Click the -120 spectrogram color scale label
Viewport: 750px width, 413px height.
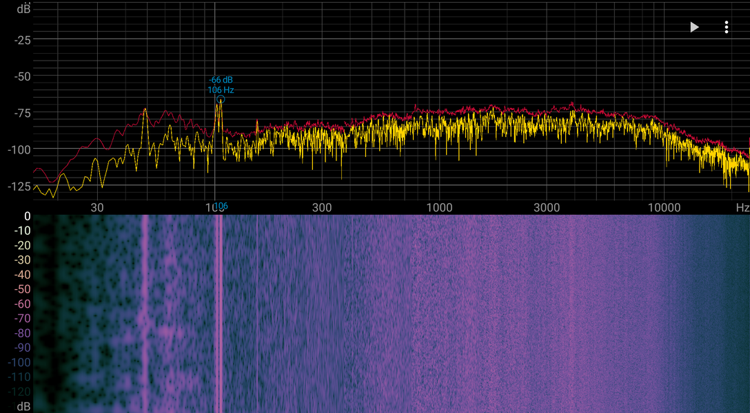coord(19,392)
